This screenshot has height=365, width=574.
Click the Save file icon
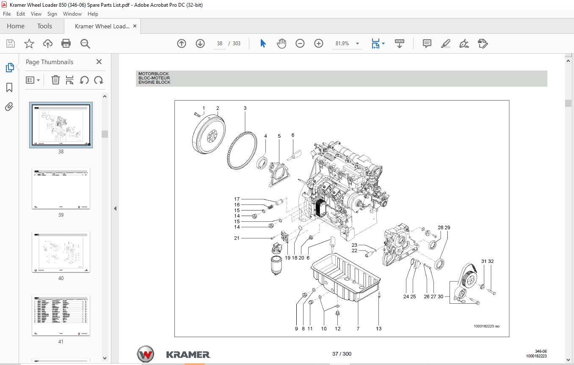click(11, 44)
